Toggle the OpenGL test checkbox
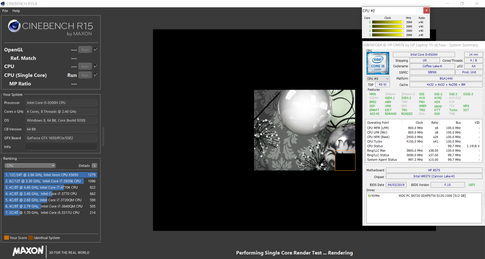This screenshot has height=259, width=485. pos(96,49)
